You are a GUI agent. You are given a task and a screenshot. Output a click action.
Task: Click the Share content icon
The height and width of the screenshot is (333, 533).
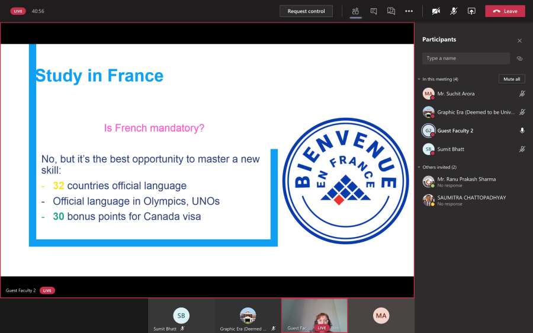[471, 11]
